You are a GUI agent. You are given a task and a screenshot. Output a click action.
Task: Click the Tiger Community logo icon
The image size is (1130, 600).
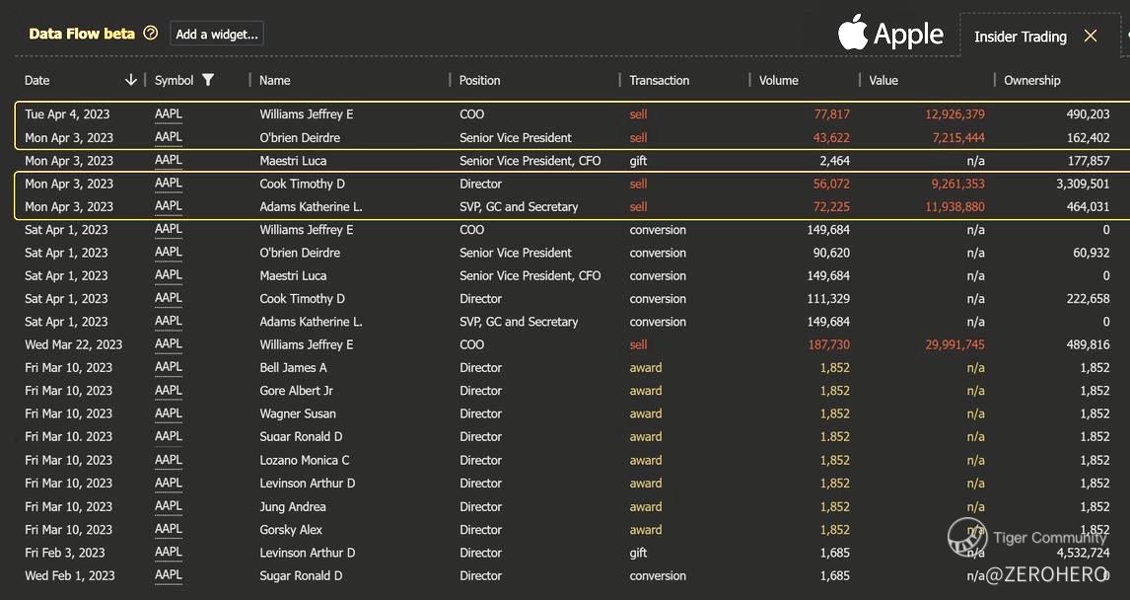click(x=967, y=538)
